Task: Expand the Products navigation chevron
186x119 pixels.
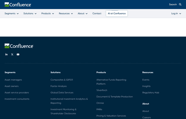Action: tap(53, 14)
